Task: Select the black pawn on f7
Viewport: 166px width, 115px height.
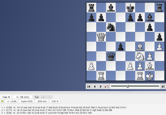Action: pos(140,17)
